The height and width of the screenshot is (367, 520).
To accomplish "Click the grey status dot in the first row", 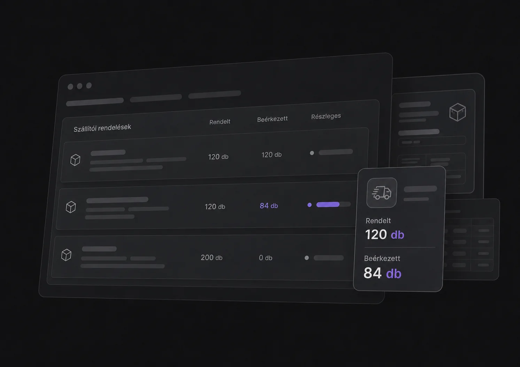I will point(312,153).
